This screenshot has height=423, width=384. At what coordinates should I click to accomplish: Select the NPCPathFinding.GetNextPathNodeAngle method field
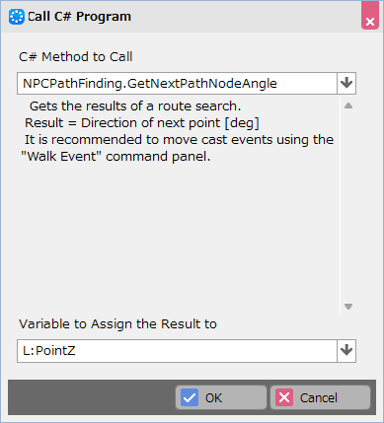pos(177,83)
